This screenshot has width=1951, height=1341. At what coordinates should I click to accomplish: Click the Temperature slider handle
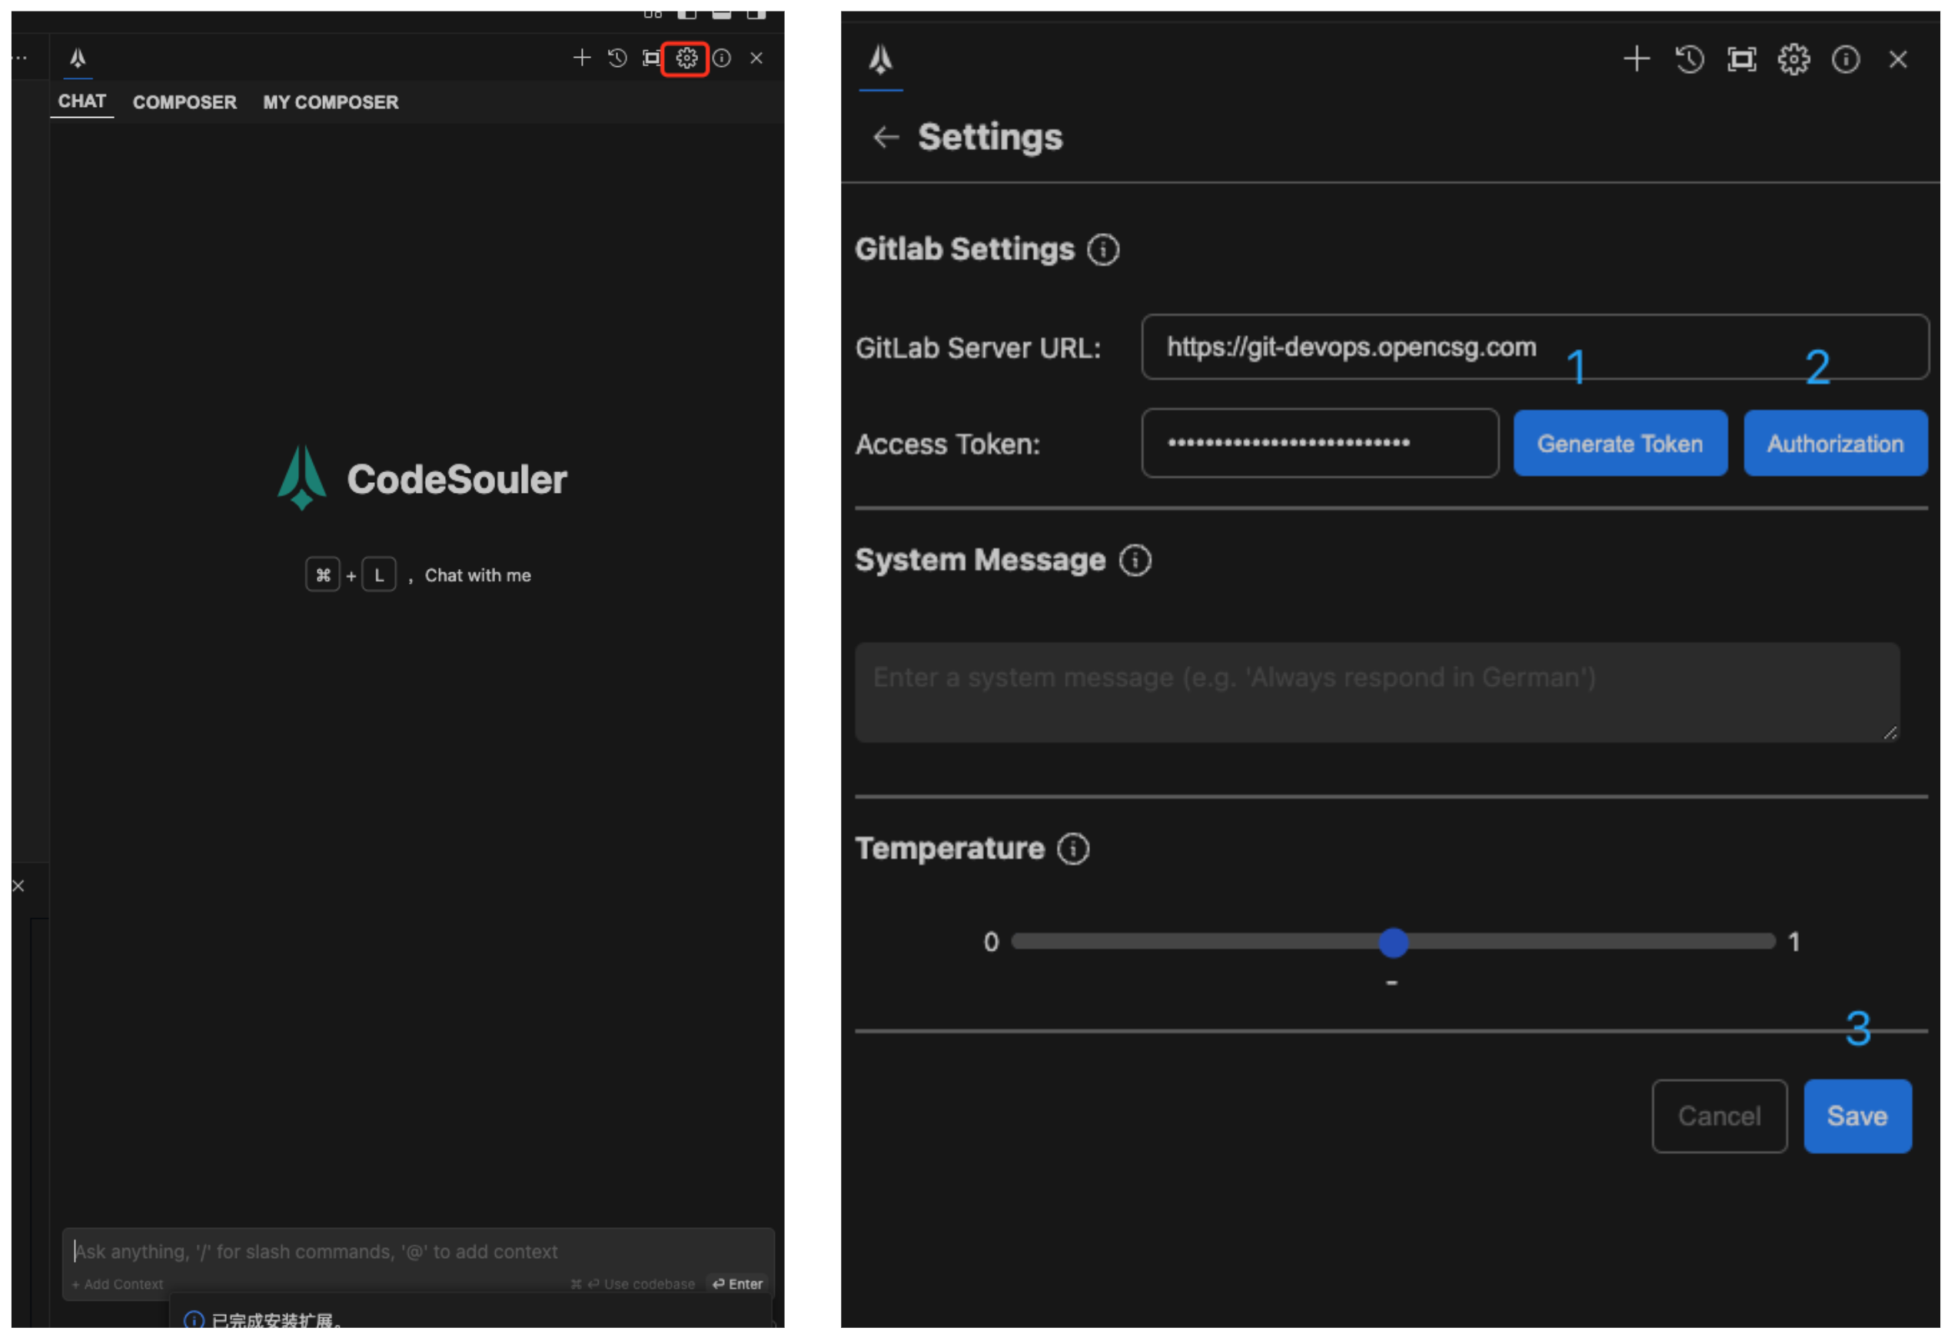(1394, 943)
